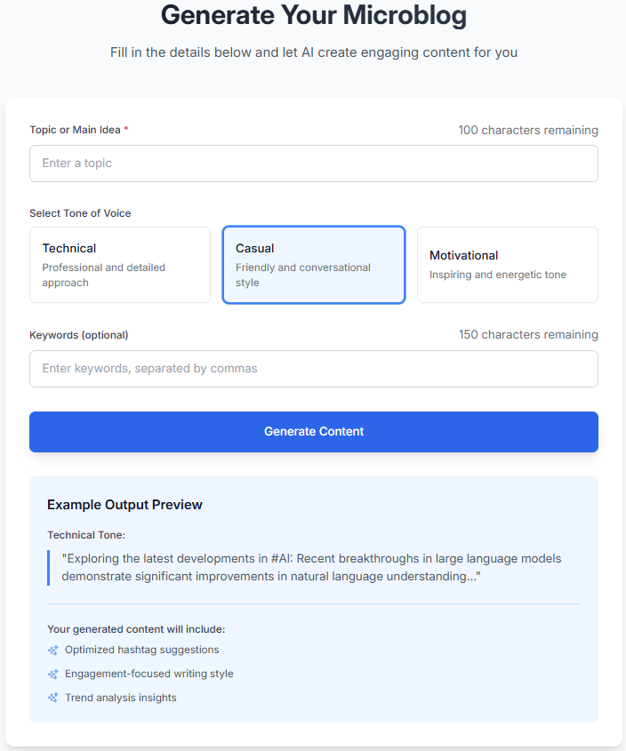The width and height of the screenshot is (626, 751).
Task: Click the Trend analysis insights text
Action: point(121,699)
